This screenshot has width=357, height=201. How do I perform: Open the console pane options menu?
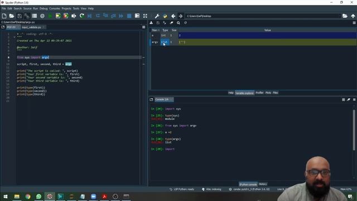pos(354,99)
